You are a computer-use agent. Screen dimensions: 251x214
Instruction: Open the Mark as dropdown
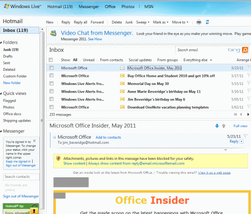pos(161,22)
